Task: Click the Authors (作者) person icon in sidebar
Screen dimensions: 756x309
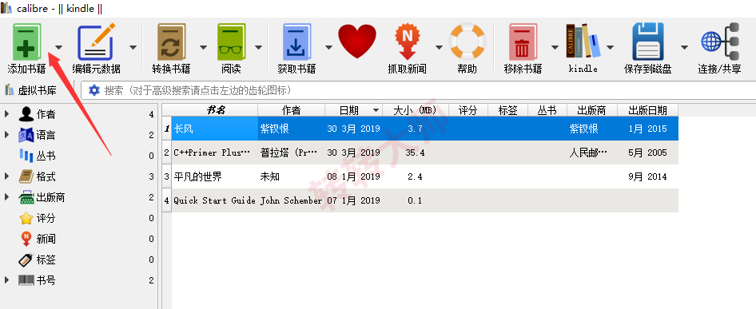Action: point(26,114)
